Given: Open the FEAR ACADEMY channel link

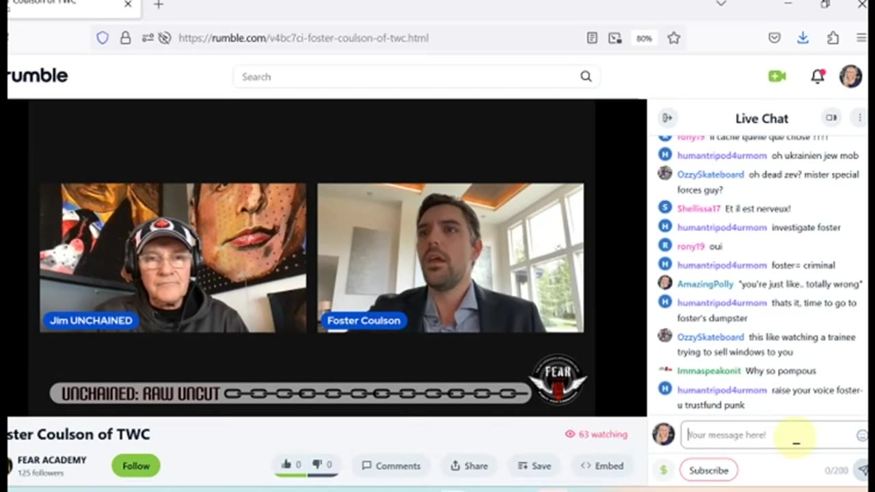Looking at the screenshot, I should point(52,460).
